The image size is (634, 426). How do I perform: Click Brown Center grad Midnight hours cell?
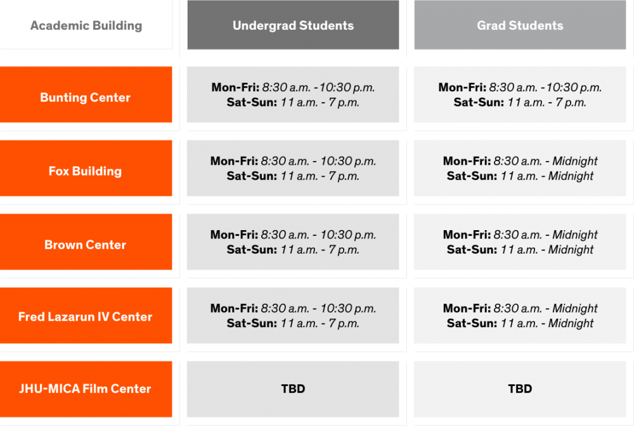[520, 242]
